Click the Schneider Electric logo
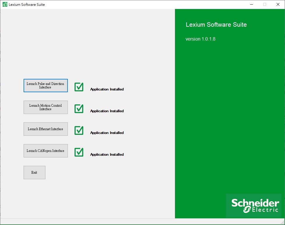The height and width of the screenshot is (225, 285). pos(254,206)
